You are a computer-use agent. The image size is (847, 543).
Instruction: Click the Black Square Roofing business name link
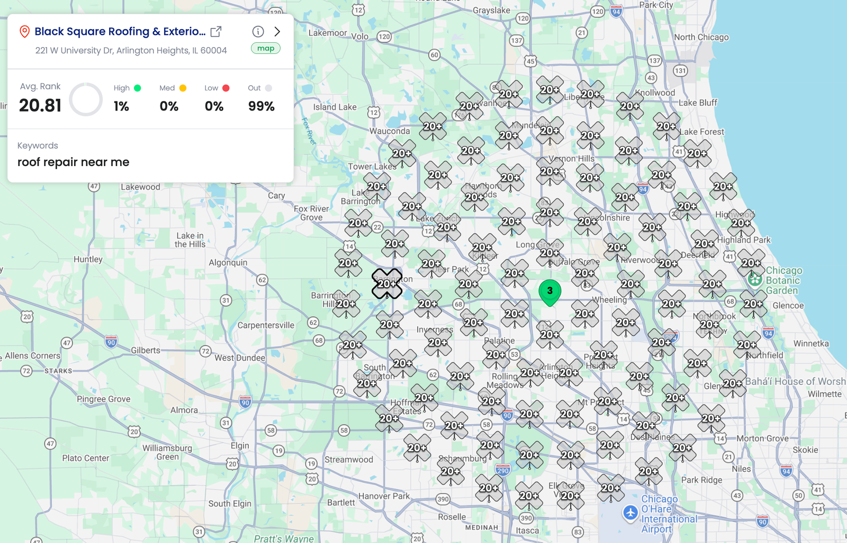119,31
